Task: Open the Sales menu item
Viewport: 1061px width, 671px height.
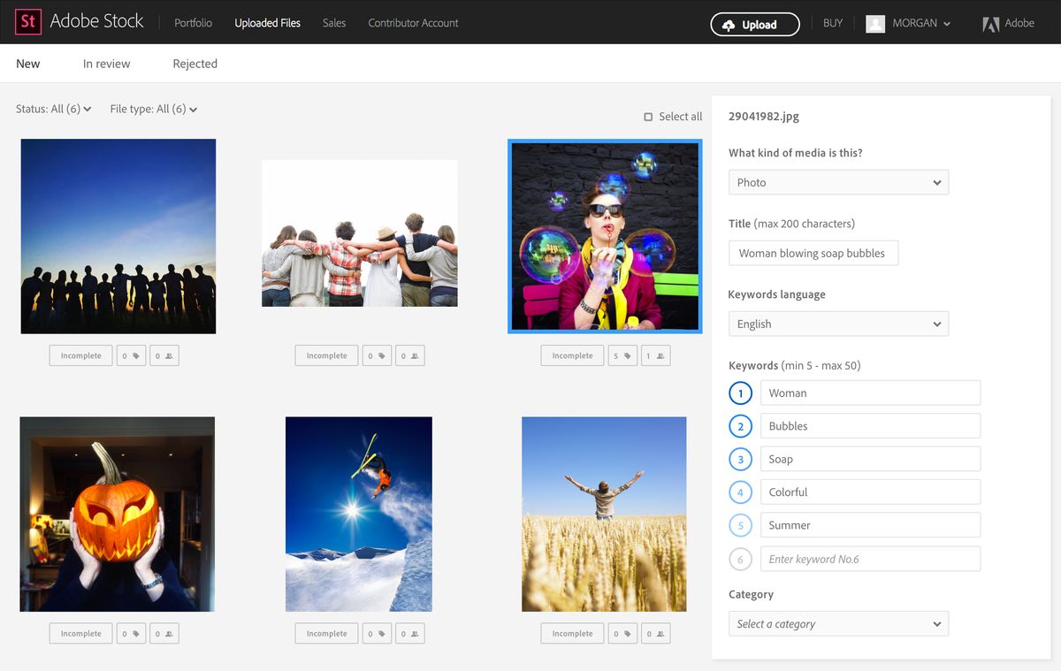Action: tap(333, 23)
